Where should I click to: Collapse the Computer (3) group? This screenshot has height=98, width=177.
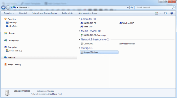click(79, 19)
